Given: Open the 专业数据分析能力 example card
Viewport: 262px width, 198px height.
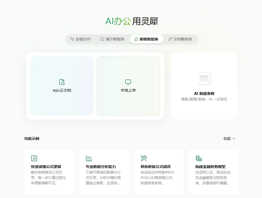Looking at the screenshot, I should point(104,172).
